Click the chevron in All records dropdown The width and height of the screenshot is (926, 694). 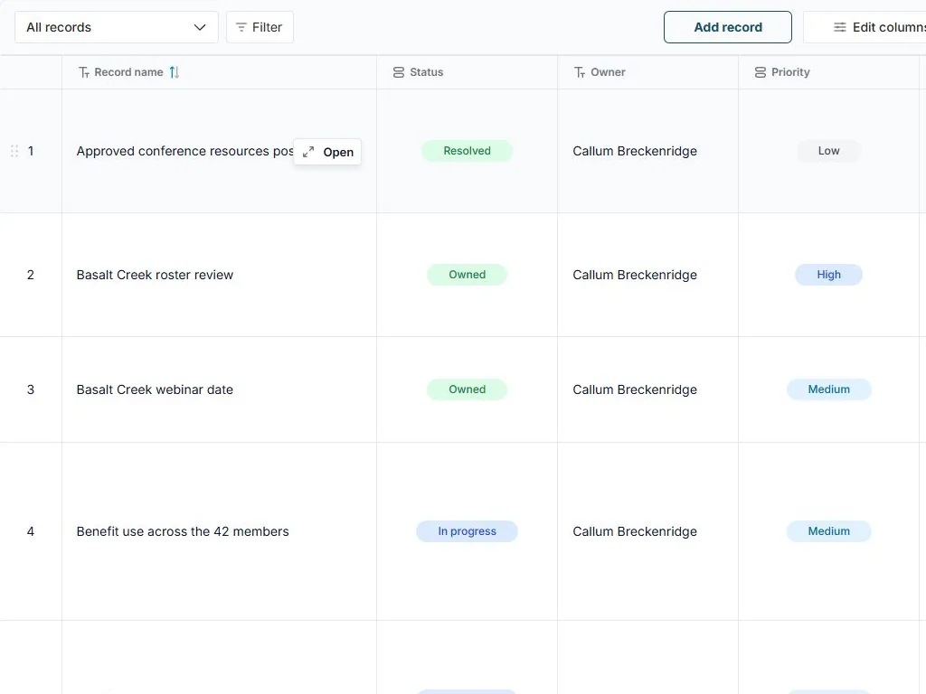(x=200, y=27)
